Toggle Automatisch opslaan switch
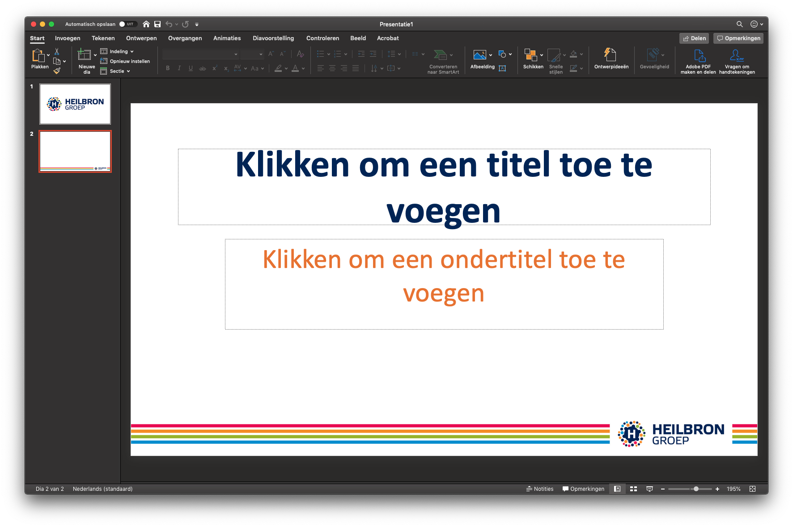 (x=127, y=24)
